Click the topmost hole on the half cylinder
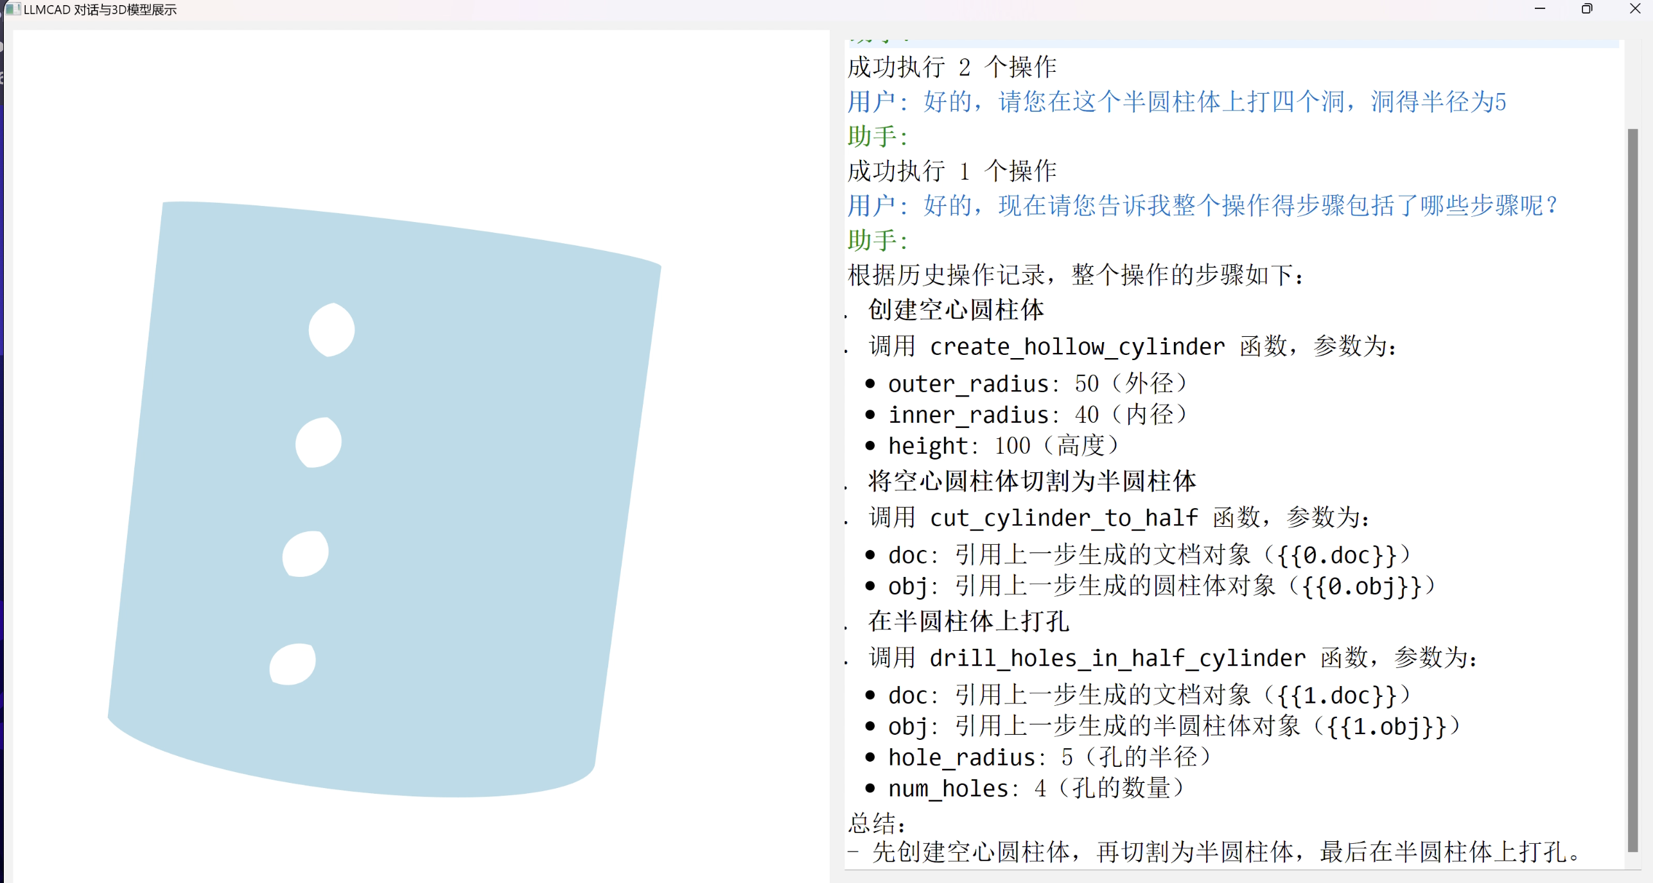Screen dimensions: 1653x883 (x=331, y=330)
